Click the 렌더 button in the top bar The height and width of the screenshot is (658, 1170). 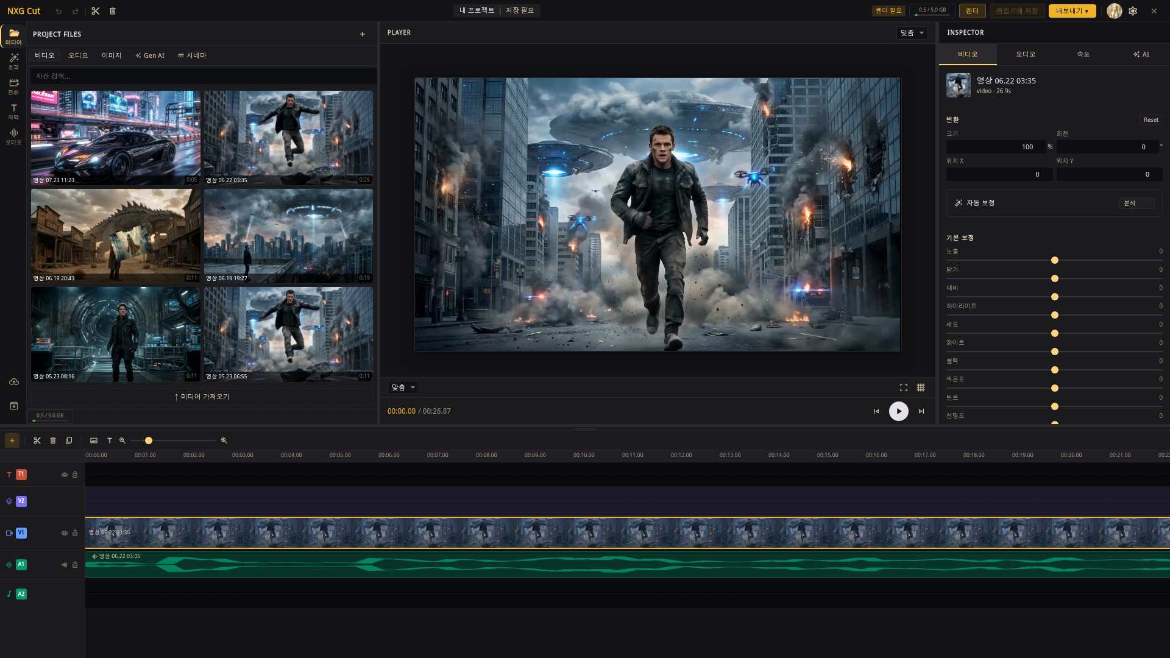972,11
